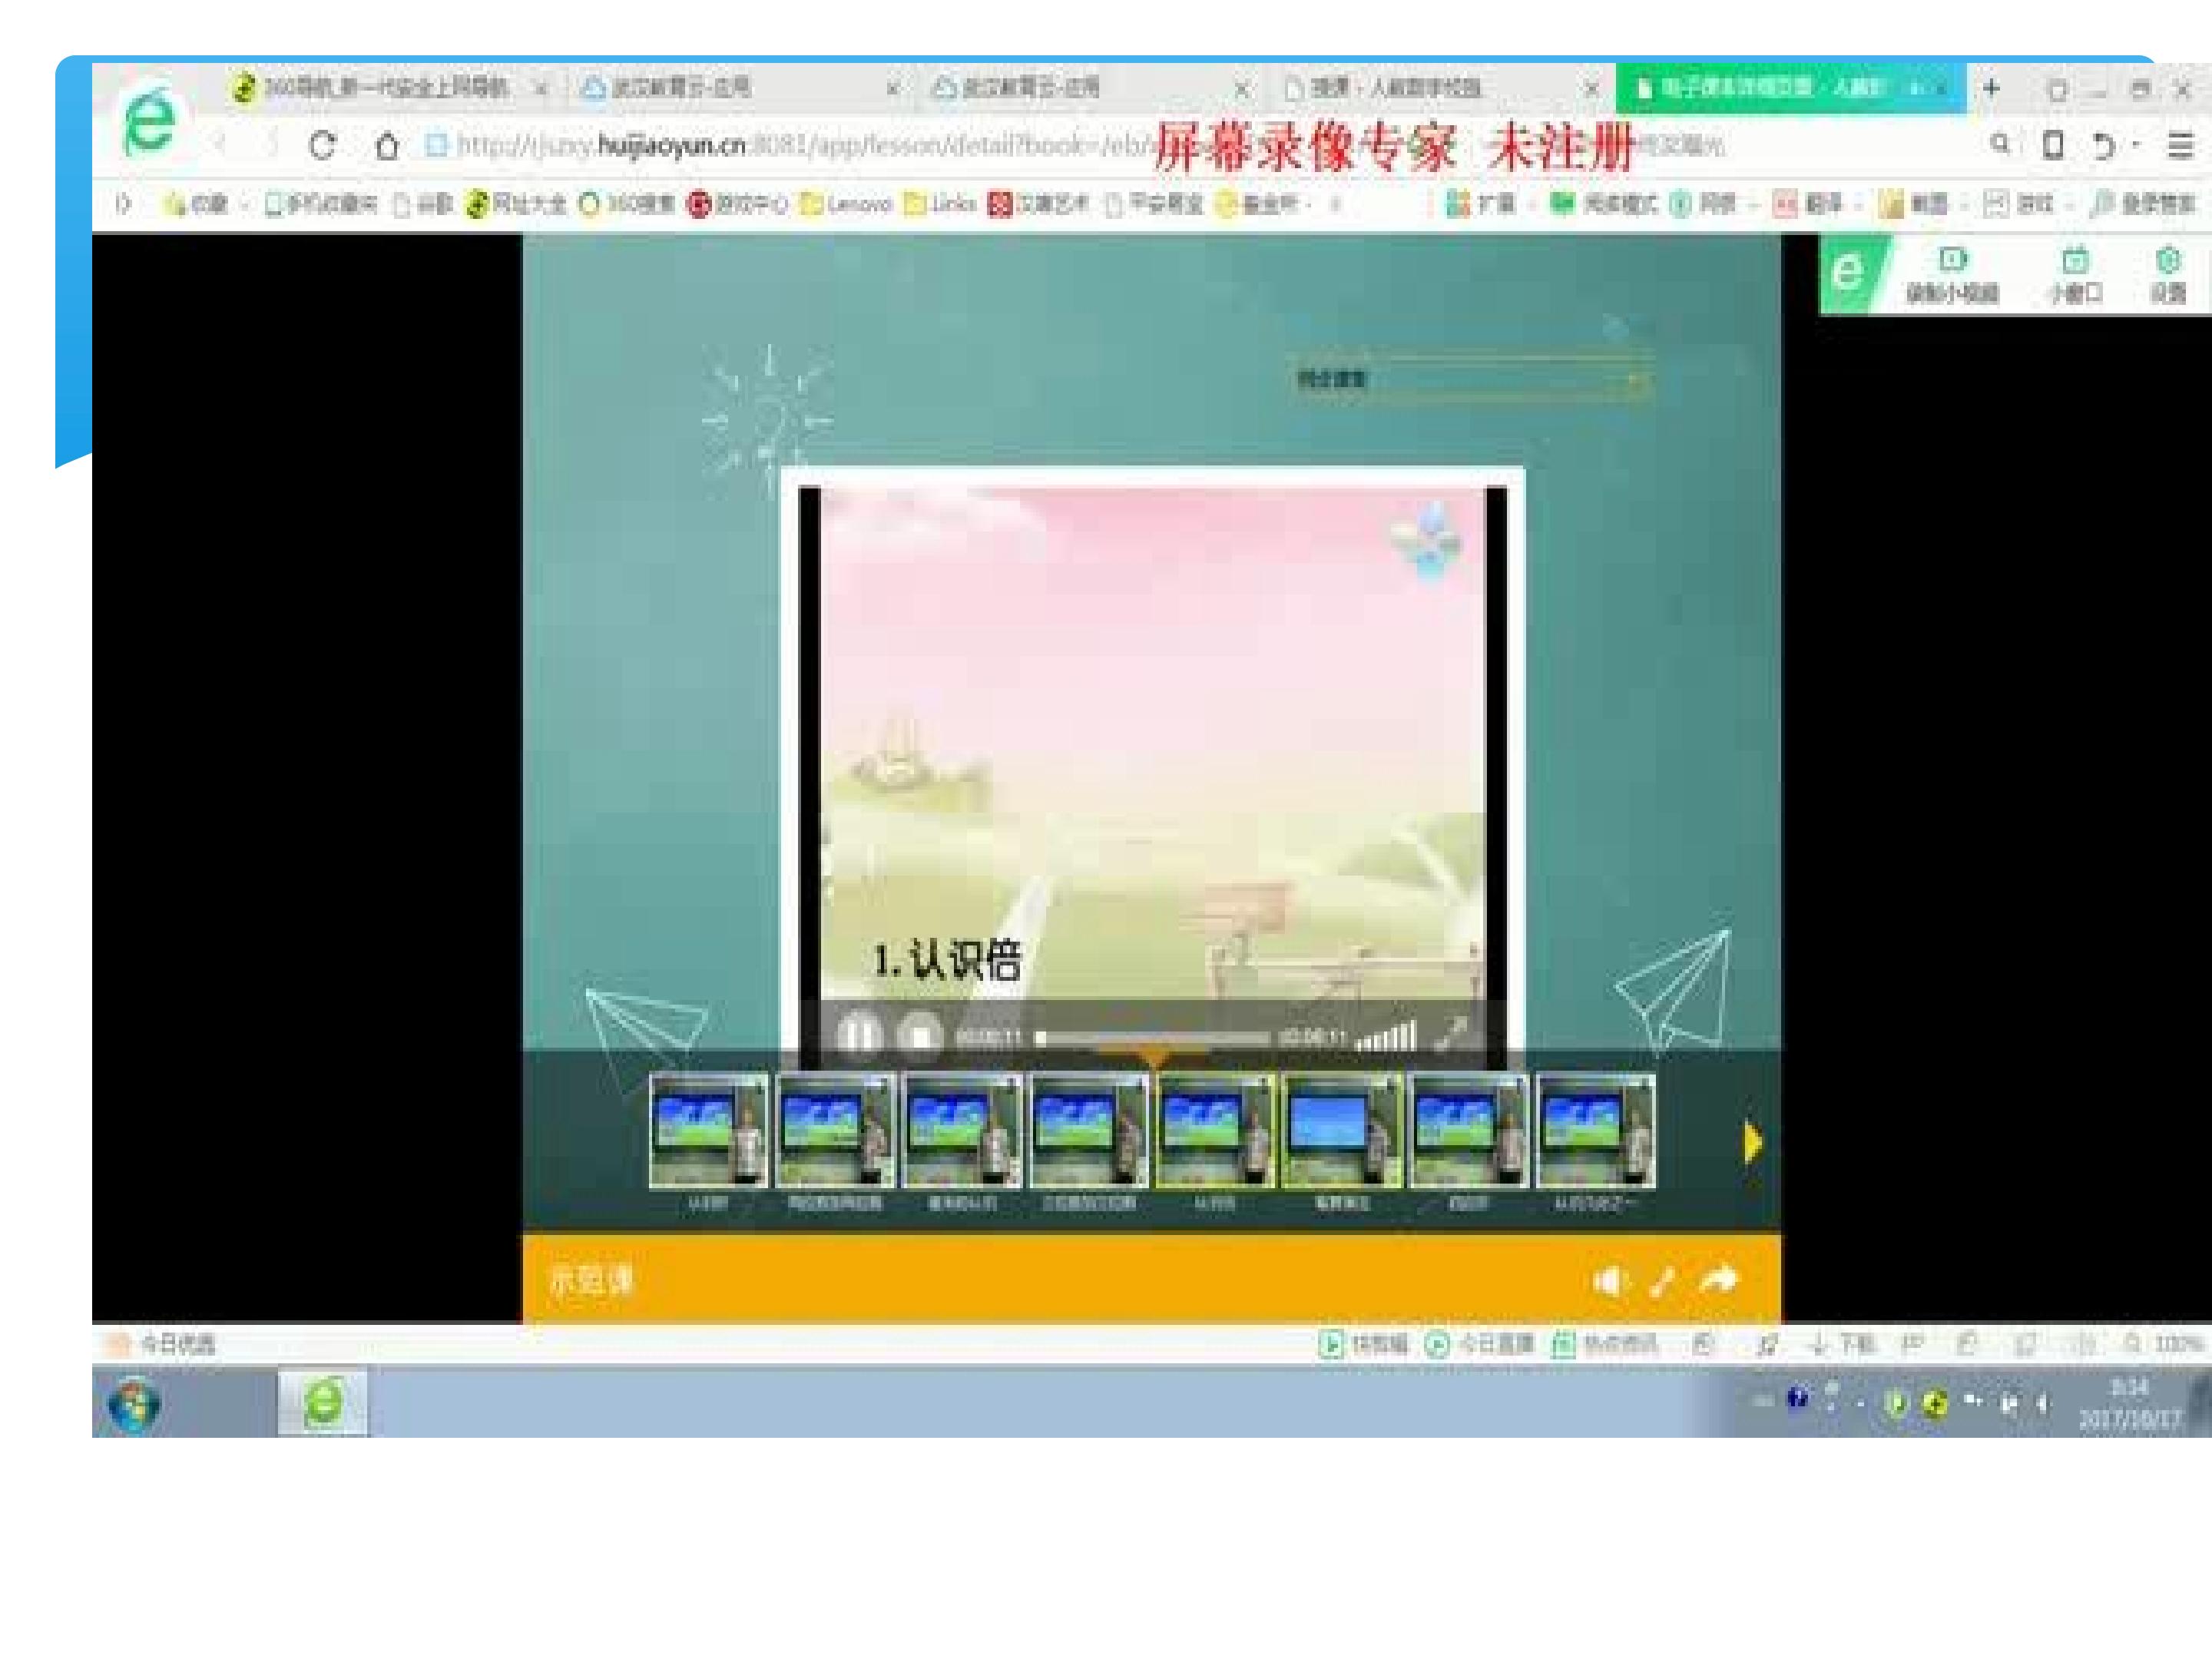Open the small window mode button
The width and height of the screenshot is (2212, 1659).
coord(2076,274)
